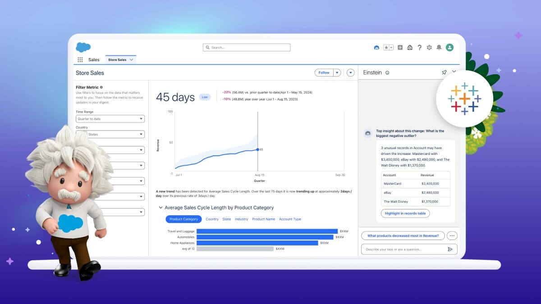
Task: Open more suggestions ellipsis button
Action: point(452,236)
